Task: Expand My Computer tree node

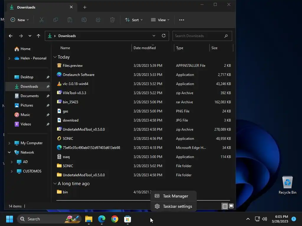Action: (x=9, y=143)
